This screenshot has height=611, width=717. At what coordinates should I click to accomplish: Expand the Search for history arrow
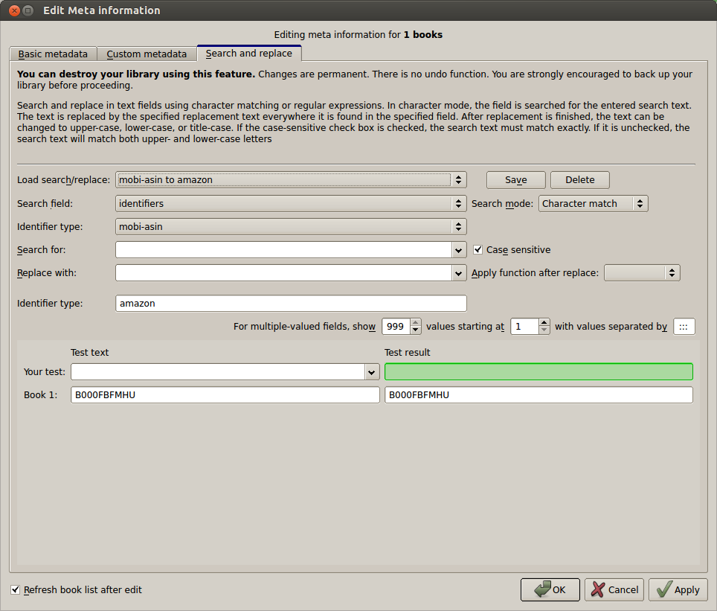459,250
